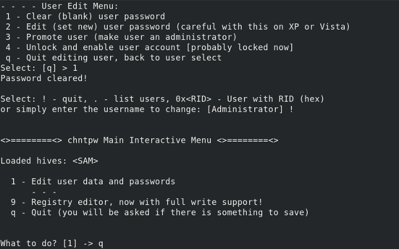Click the '<SAM>' hive name
The height and width of the screenshot is (249, 399).
tap(85, 160)
